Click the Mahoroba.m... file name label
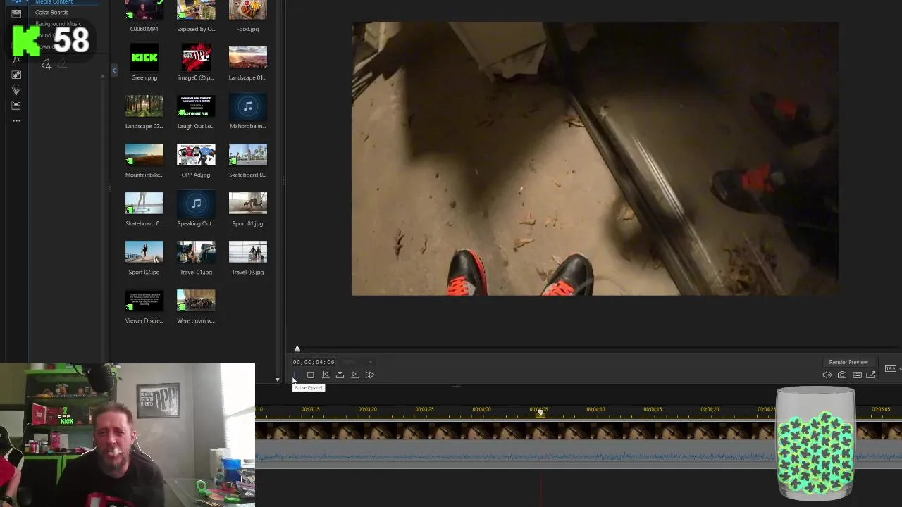The height and width of the screenshot is (507, 902). (247, 126)
